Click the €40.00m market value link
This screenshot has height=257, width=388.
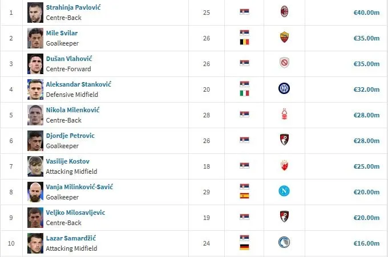click(366, 13)
